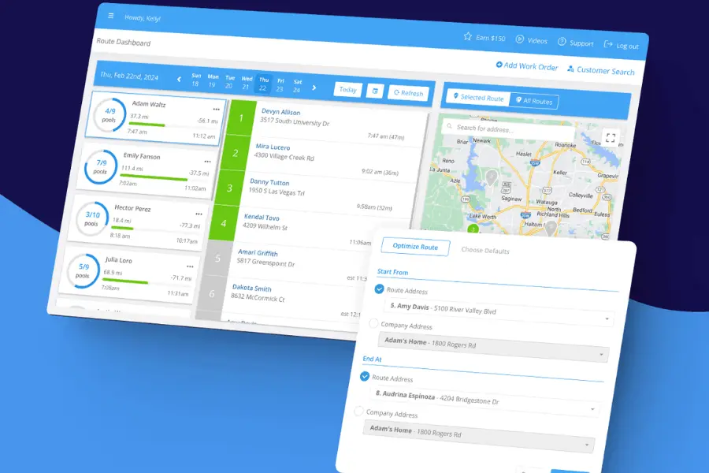The image size is (709, 473).
Task: Click the map search magnifier icon
Action: (449, 126)
